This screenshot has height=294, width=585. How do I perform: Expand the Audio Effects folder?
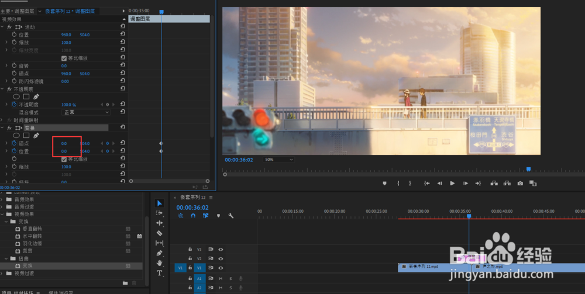coord(2,199)
